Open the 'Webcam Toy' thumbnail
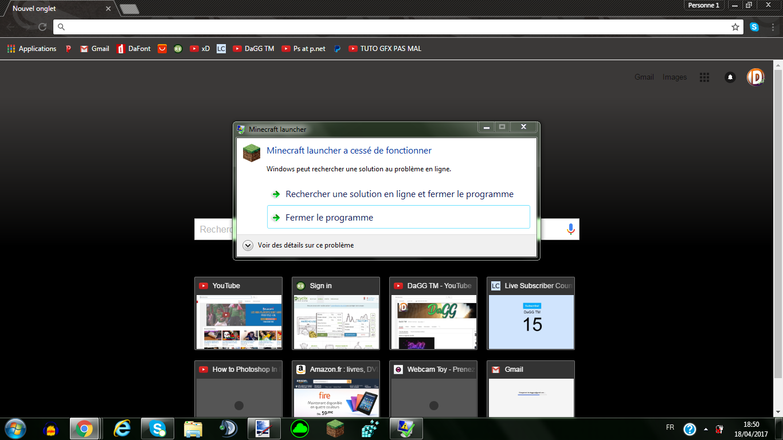783x440 pixels. tap(433, 389)
